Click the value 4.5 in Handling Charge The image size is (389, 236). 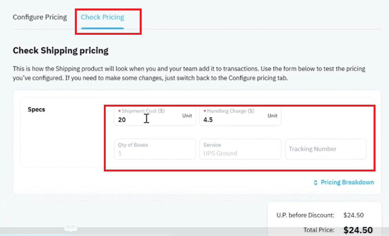(208, 120)
